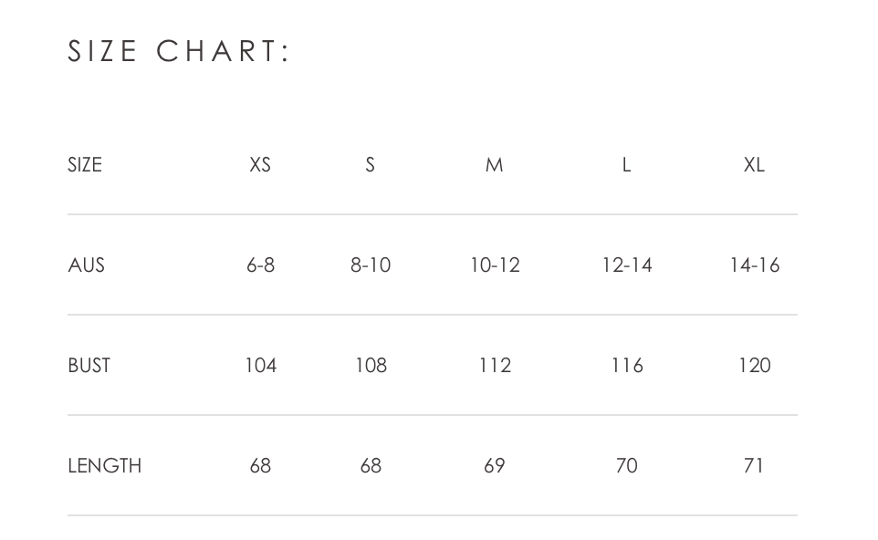Image resolution: width=878 pixels, height=540 pixels.
Task: Click AUS size 10-12 cell
Action: [x=495, y=265]
